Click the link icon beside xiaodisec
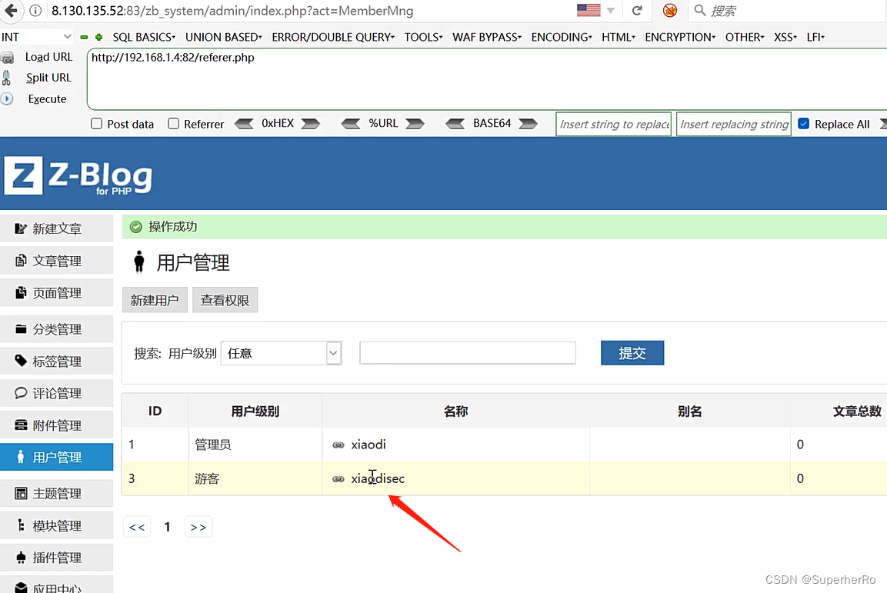 pyautogui.click(x=338, y=478)
